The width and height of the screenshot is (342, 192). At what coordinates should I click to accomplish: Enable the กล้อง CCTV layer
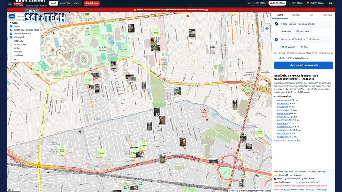click(11, 41)
